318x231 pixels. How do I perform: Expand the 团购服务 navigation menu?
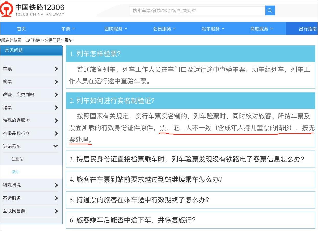(x=116, y=29)
